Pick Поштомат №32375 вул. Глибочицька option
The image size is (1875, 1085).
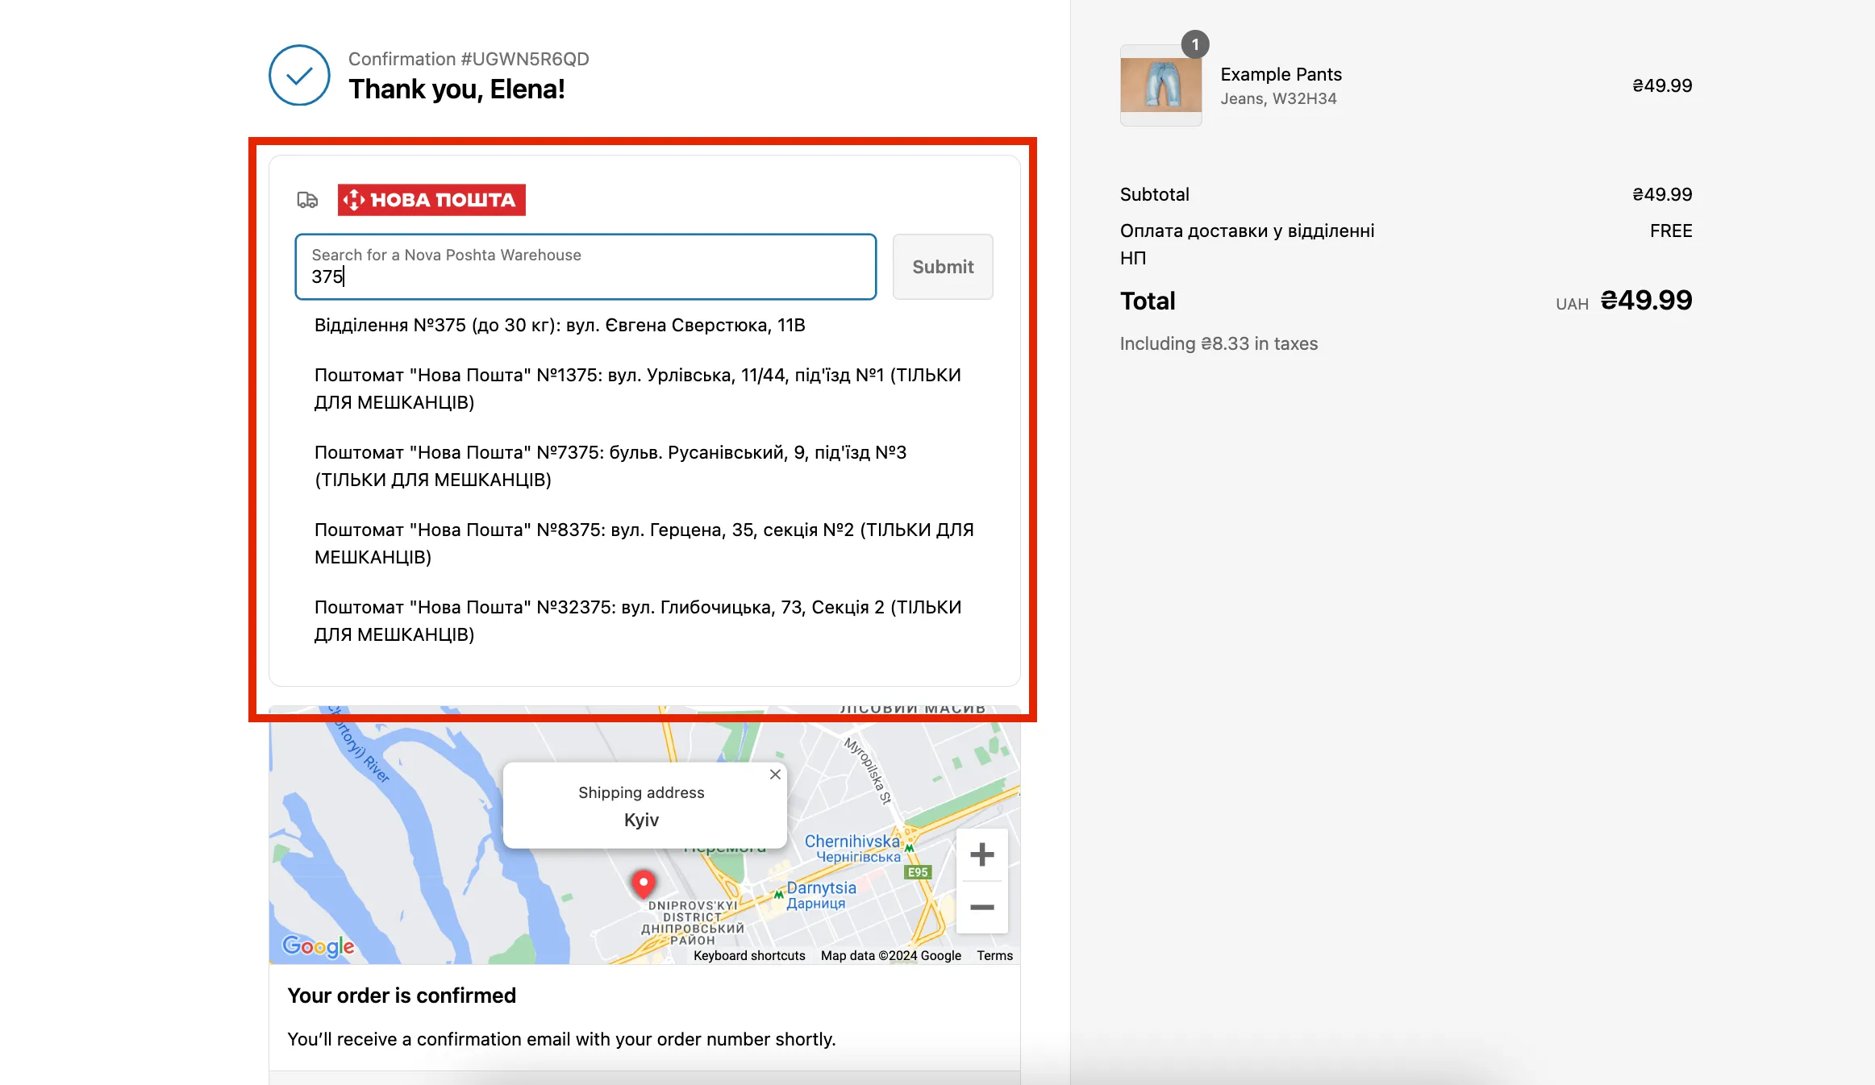click(x=637, y=621)
